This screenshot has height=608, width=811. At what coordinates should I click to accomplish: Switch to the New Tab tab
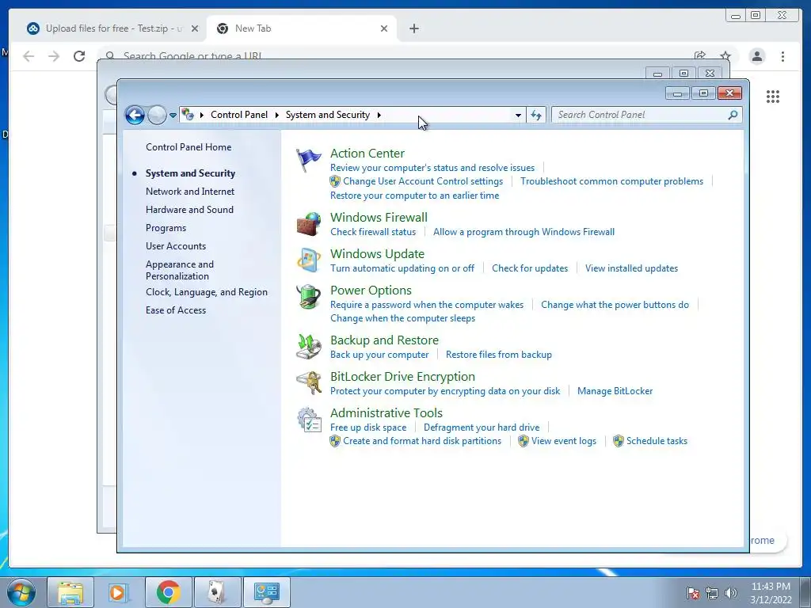click(302, 28)
